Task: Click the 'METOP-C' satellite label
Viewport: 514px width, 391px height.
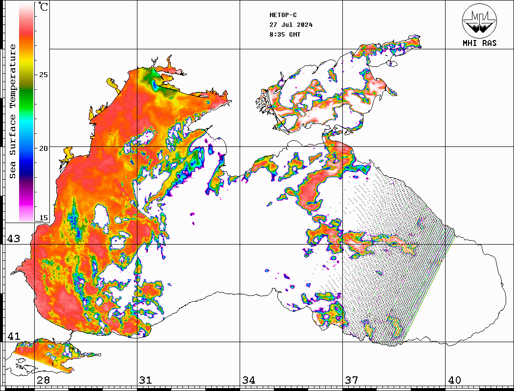Action: point(283,15)
